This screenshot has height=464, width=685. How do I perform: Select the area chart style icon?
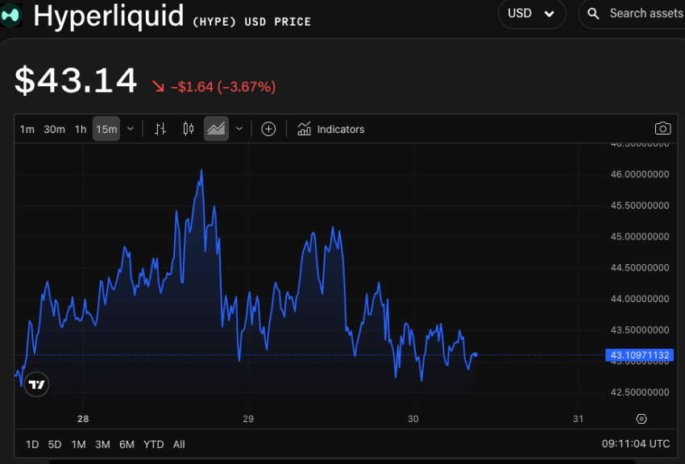tap(216, 129)
